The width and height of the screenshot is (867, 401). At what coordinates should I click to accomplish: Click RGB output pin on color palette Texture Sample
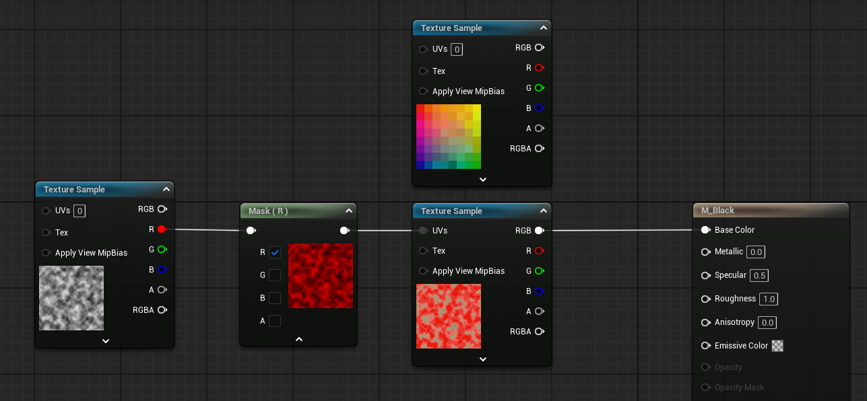(x=539, y=48)
